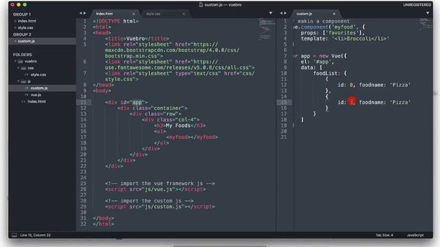The height and width of the screenshot is (247, 440).
Task: Open style.css in the css folder
Action: (38, 75)
